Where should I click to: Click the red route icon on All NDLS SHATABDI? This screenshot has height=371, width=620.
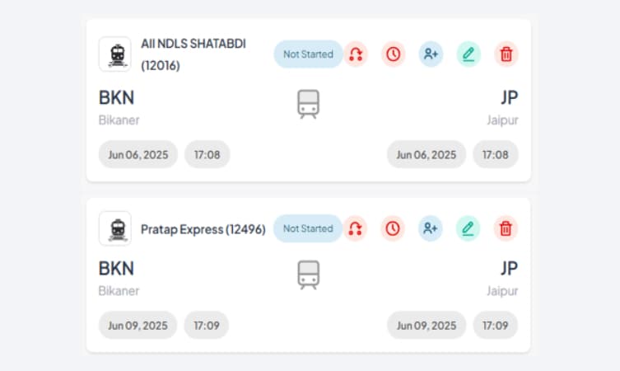point(356,54)
